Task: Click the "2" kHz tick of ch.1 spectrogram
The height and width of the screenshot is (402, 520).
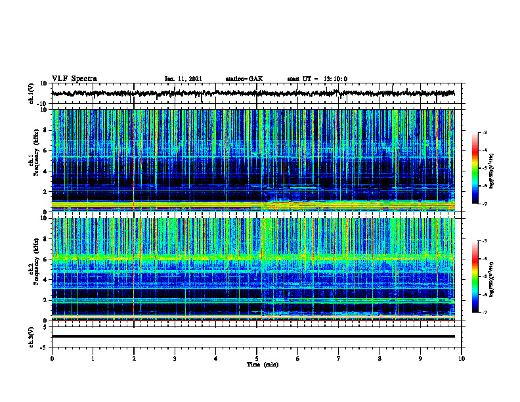Action: pos(45,192)
